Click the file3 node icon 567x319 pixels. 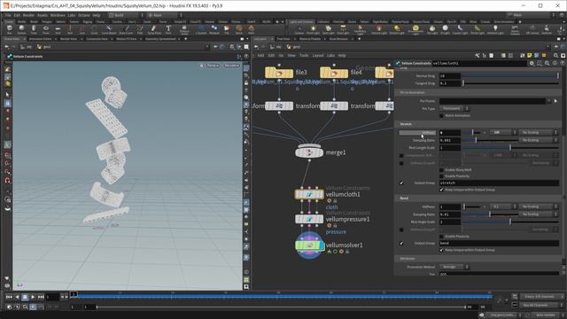[x=279, y=73]
